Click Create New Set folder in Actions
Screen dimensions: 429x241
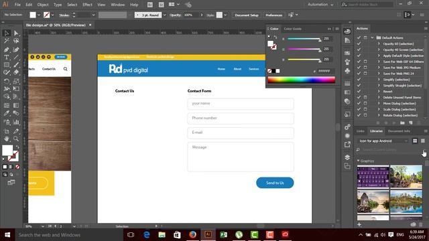pos(402,123)
